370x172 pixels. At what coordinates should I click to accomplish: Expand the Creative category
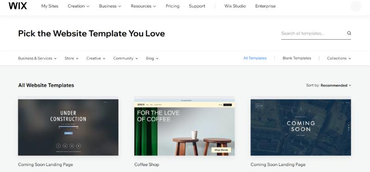point(96,59)
